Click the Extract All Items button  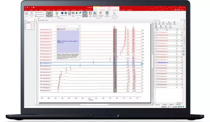point(39,16)
